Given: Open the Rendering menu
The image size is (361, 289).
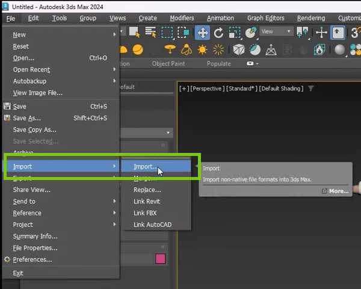Looking at the screenshot, I should (x=311, y=18).
